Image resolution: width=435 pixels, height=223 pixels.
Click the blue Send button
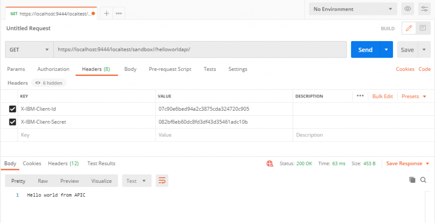tap(365, 50)
